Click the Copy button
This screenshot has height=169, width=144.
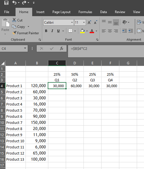pos(18,26)
